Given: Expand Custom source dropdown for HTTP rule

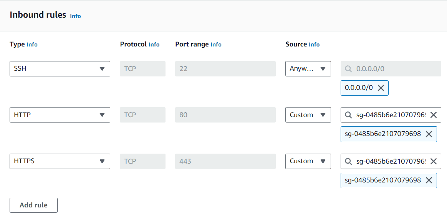Looking at the screenshot, I should pyautogui.click(x=308, y=115).
